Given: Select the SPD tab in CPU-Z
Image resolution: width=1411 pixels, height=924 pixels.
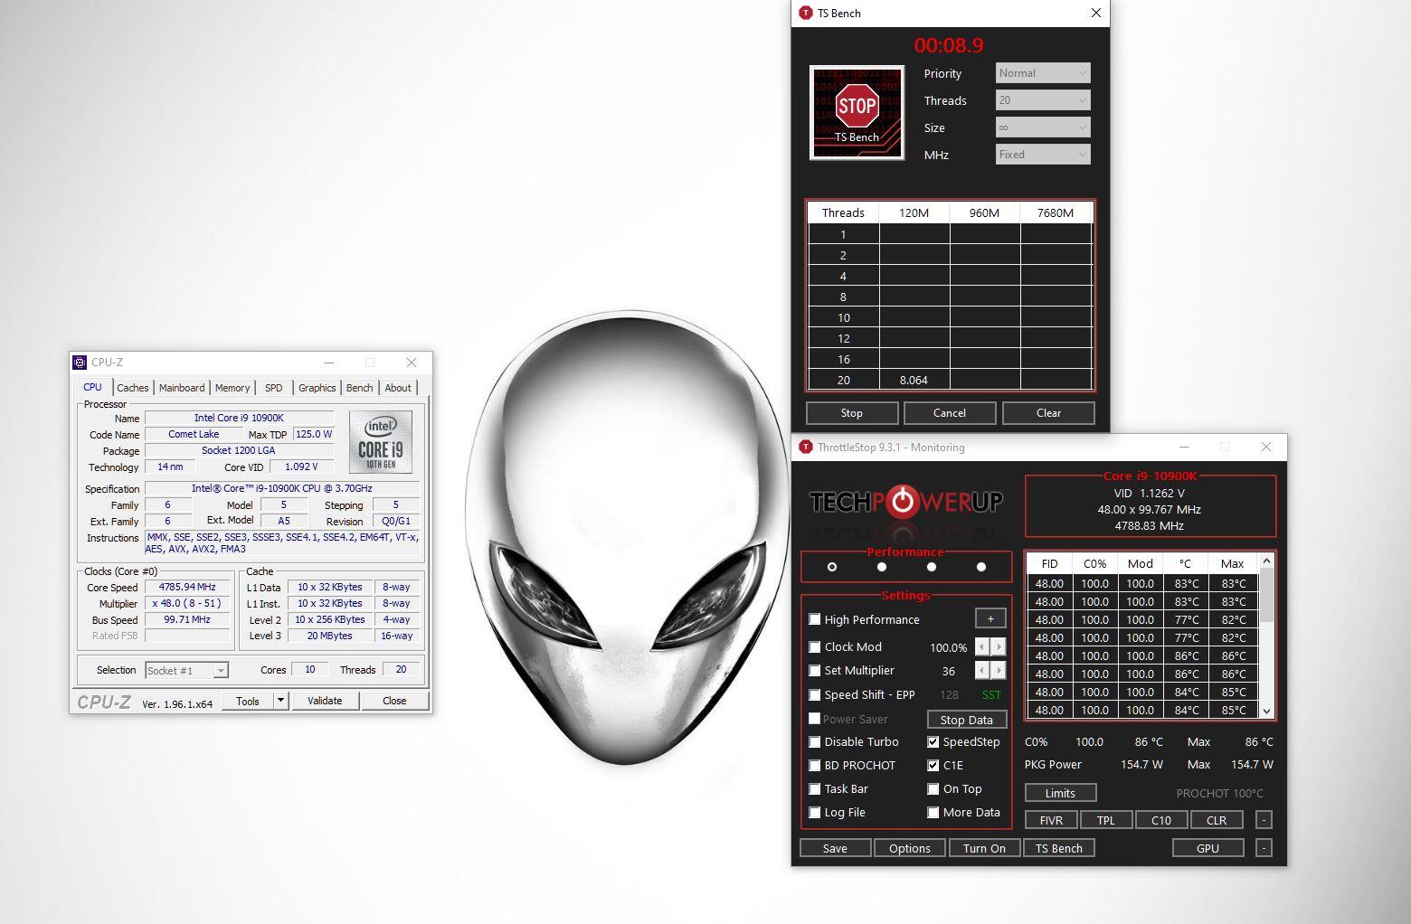Looking at the screenshot, I should [x=274, y=387].
